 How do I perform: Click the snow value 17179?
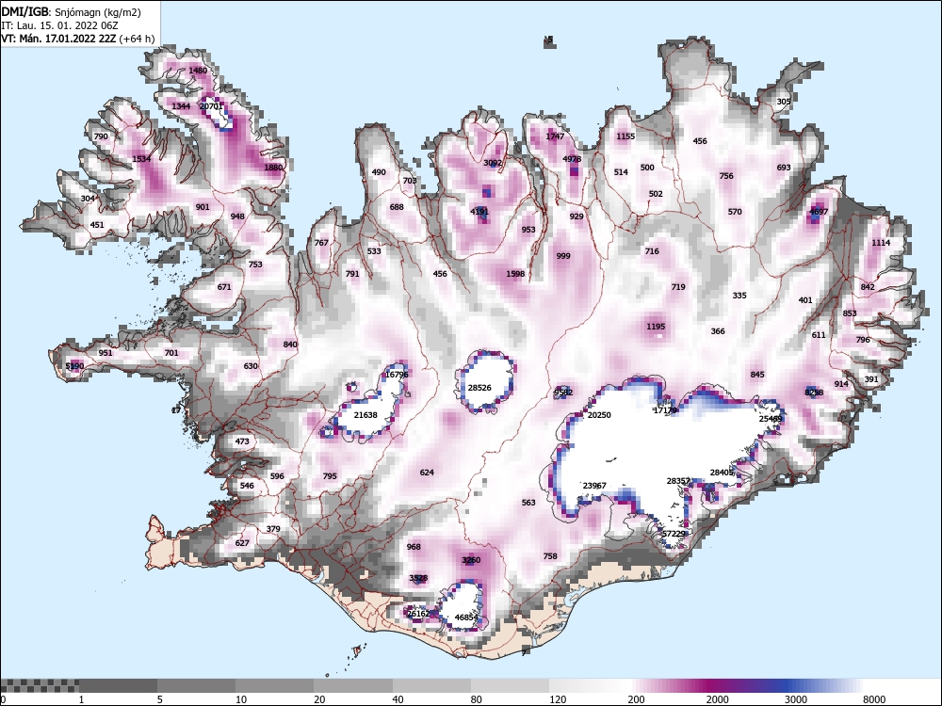coord(665,410)
